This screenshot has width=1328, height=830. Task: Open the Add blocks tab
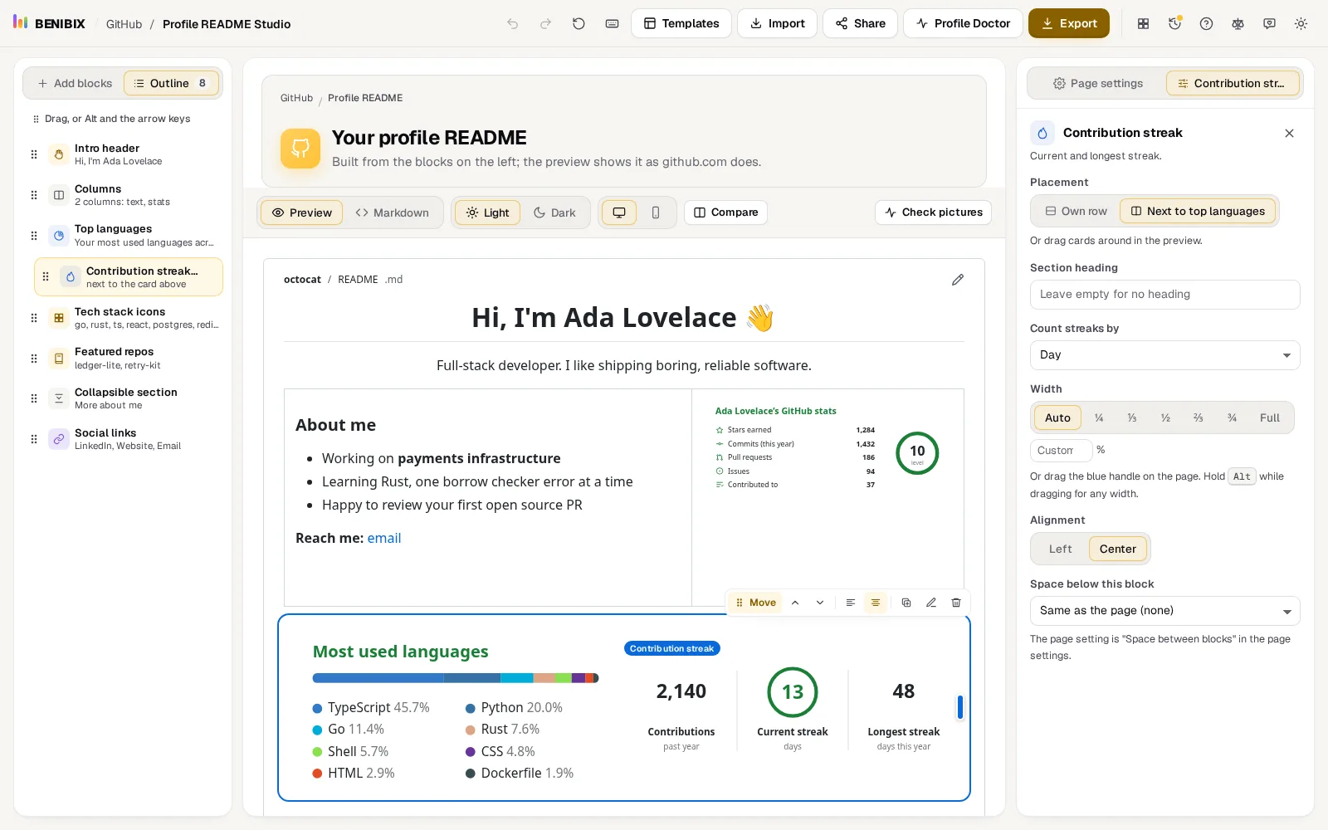(x=74, y=83)
